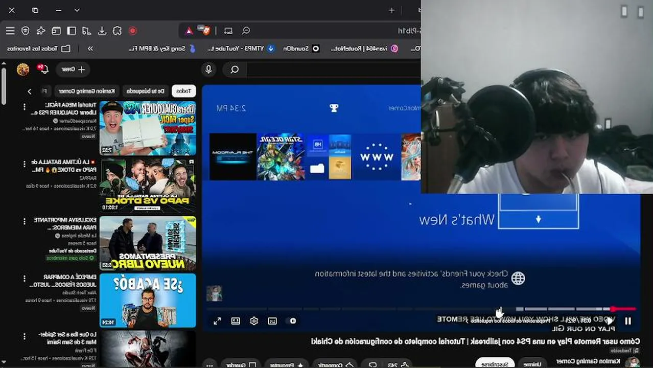Click the Guardar save button
Viewport: 653px width, 368px height.
pyautogui.click(x=241, y=365)
